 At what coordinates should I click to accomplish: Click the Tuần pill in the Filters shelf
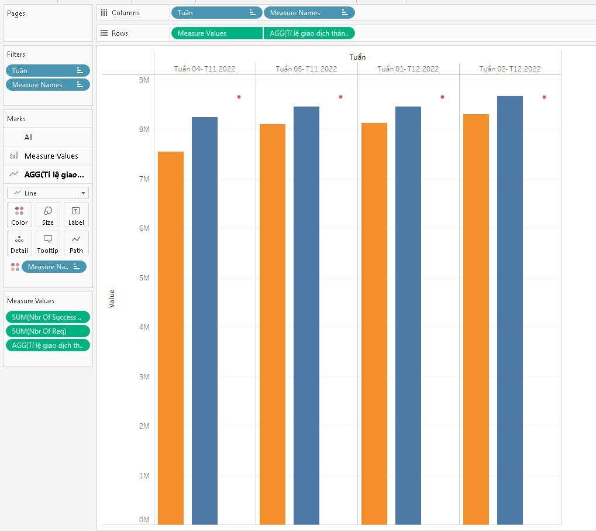pyautogui.click(x=41, y=70)
